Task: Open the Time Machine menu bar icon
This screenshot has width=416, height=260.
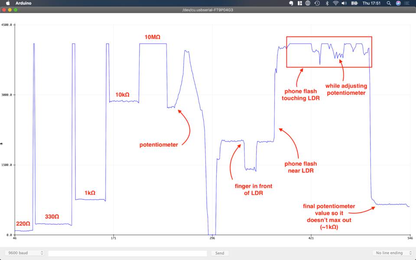Action: click(x=317, y=3)
